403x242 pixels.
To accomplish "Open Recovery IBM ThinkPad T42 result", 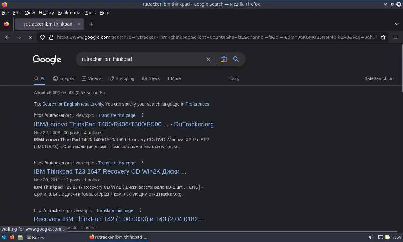I will tap(119, 219).
